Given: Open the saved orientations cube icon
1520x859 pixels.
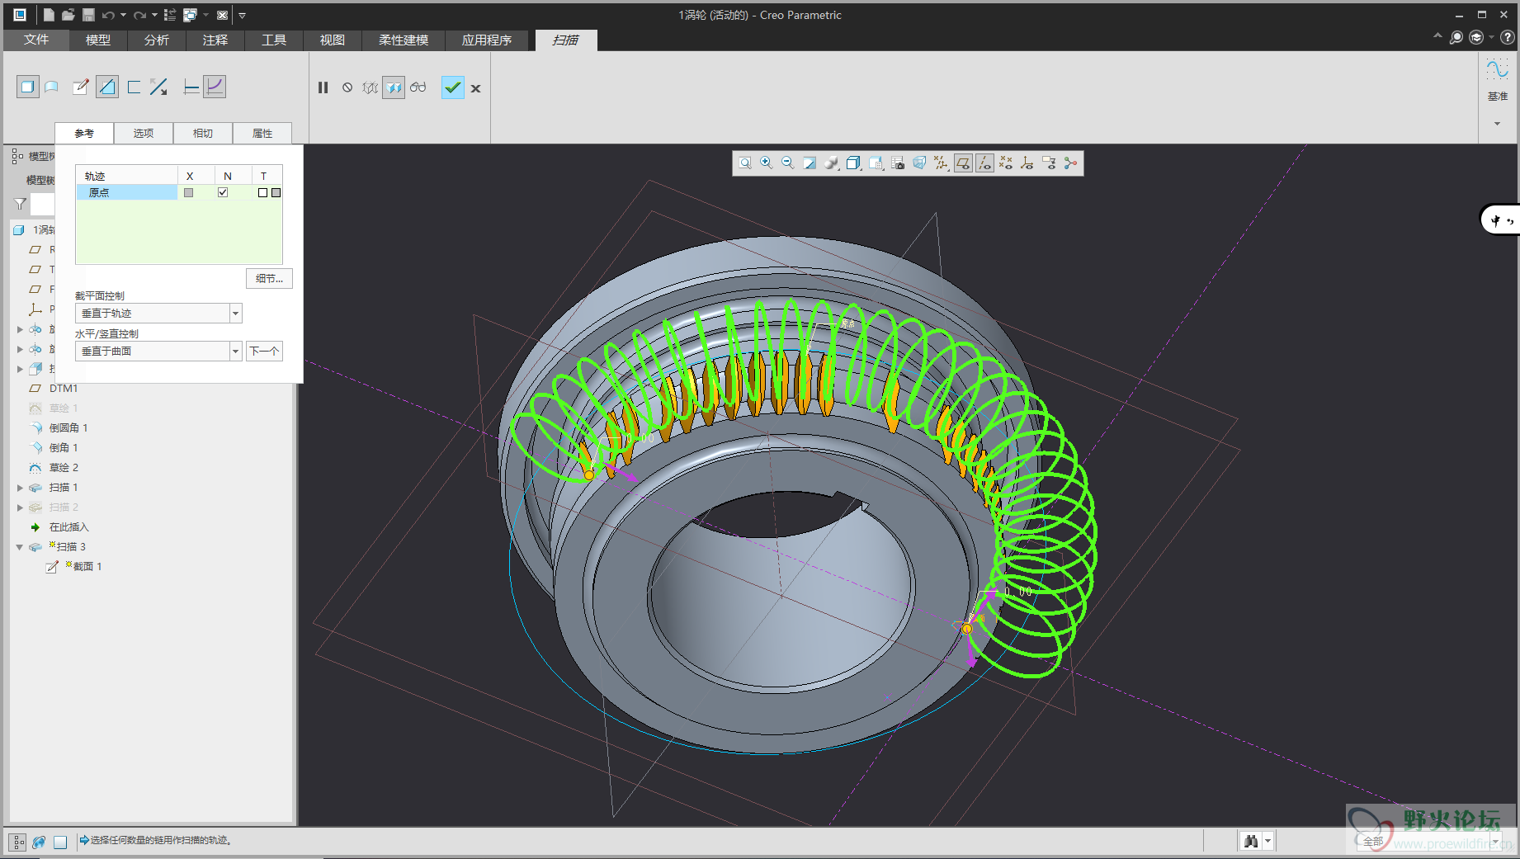Looking at the screenshot, I should click(x=854, y=163).
